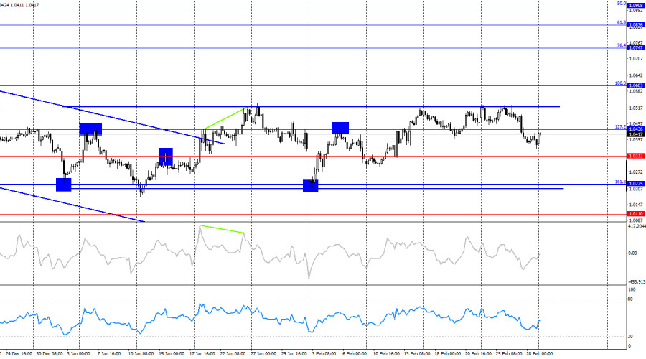Click the red 1.0110 level label

[x=635, y=214]
